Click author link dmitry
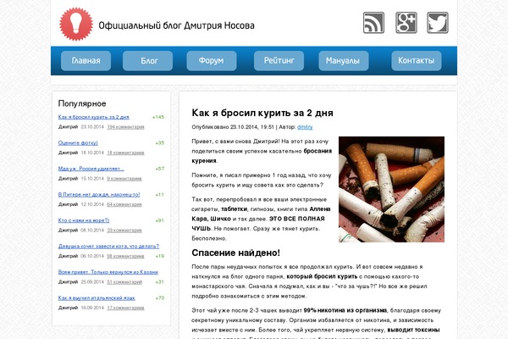The width and height of the screenshot is (508, 339). [x=305, y=127]
